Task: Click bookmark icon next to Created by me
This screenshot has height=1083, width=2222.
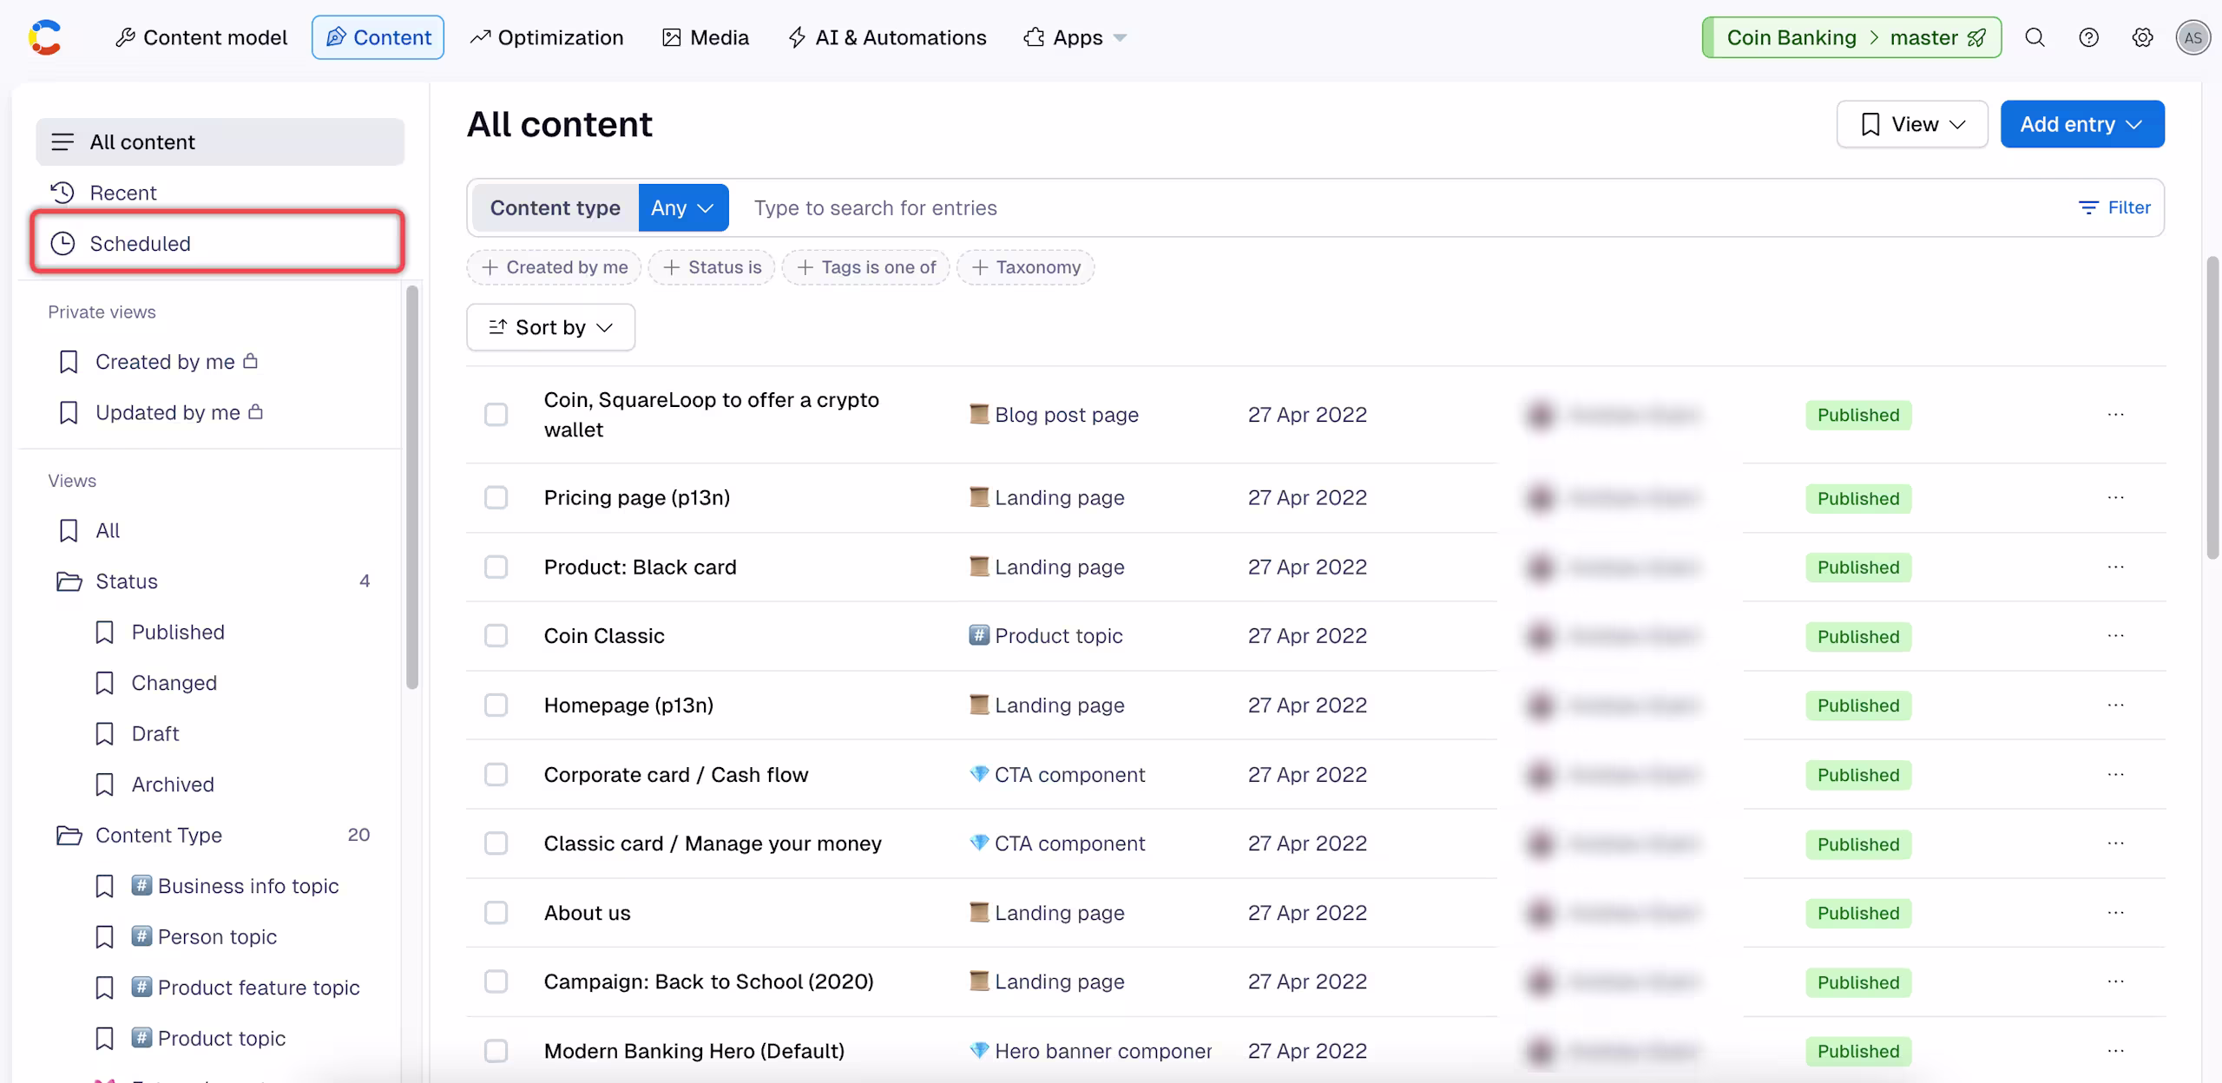Action: tap(69, 362)
